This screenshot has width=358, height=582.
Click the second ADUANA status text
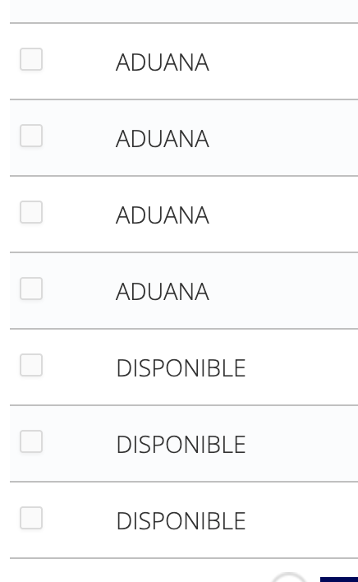click(x=163, y=138)
